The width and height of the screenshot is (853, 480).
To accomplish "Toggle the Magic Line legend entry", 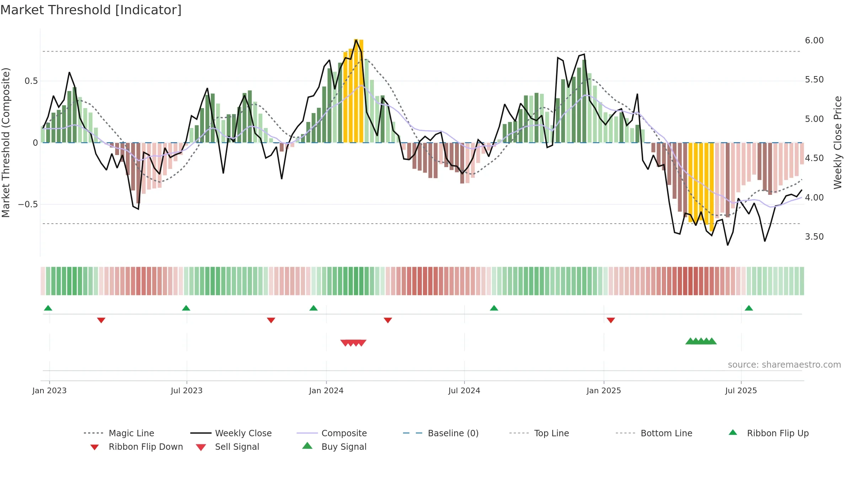I will [119, 433].
